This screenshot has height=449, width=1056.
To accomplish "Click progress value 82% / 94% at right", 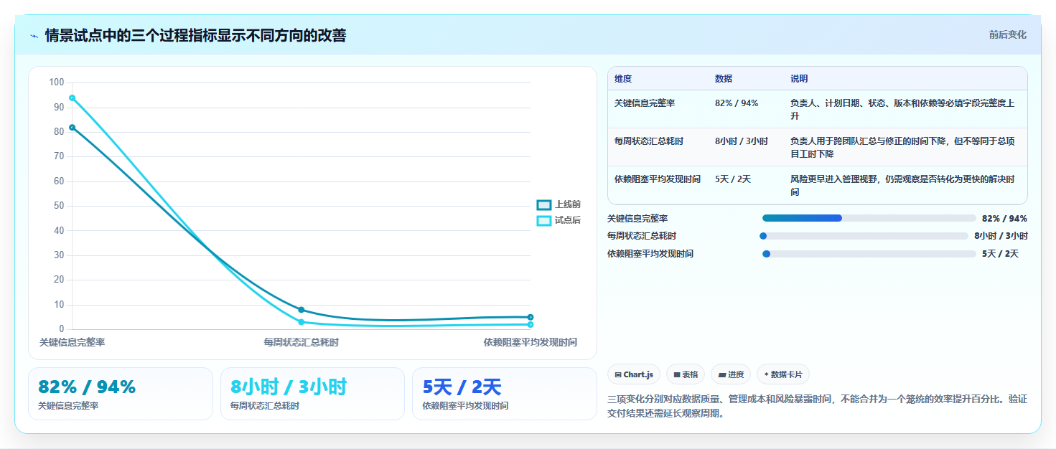I will (x=1004, y=219).
